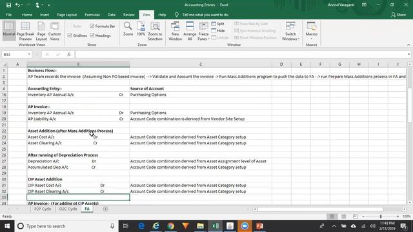Zoom to Selection
This screenshot has width=413, height=232.
click(155, 31)
